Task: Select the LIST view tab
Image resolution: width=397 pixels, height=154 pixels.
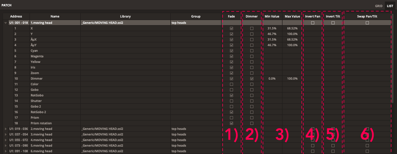Action: coord(390,6)
